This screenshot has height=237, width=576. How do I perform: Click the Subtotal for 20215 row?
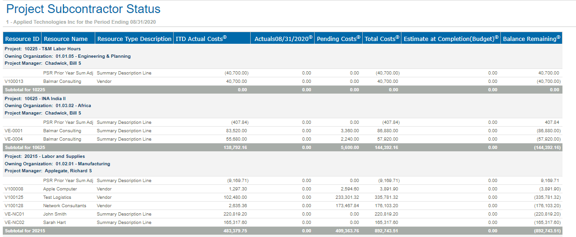[25, 231]
